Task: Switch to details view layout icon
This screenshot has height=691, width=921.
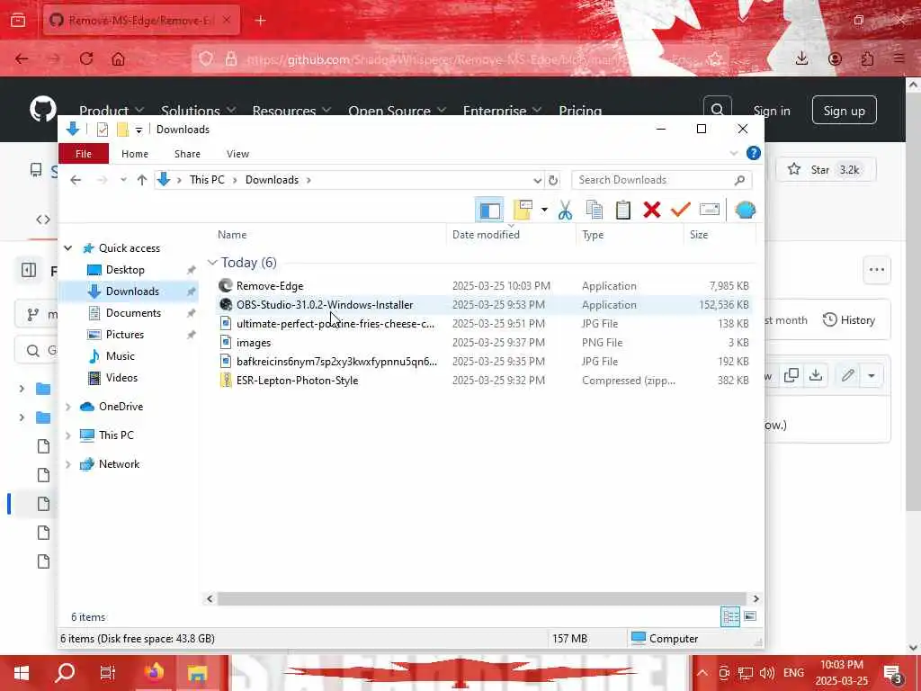Action: click(730, 616)
